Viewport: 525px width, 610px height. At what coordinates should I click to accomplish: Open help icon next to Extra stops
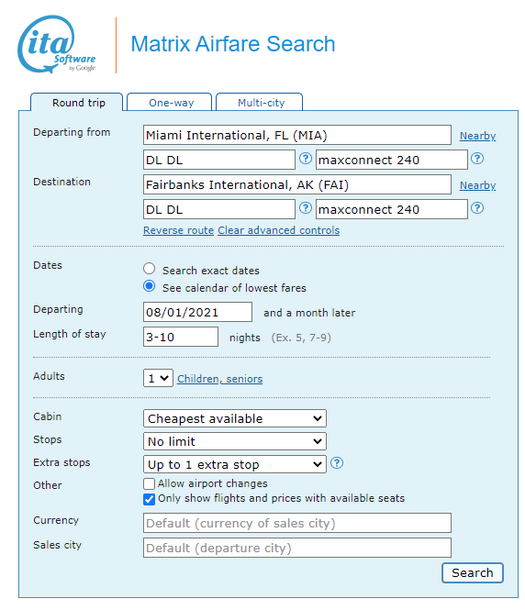coord(337,463)
